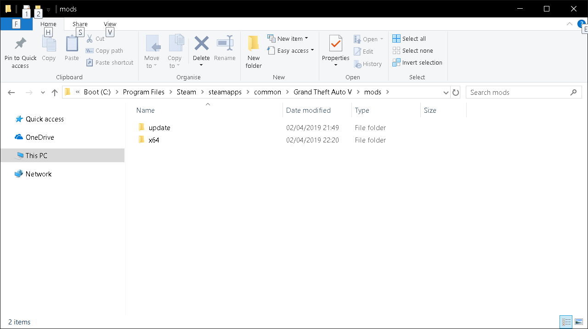Click the Open button in ribbon
The height and width of the screenshot is (329, 588).
click(x=368, y=39)
